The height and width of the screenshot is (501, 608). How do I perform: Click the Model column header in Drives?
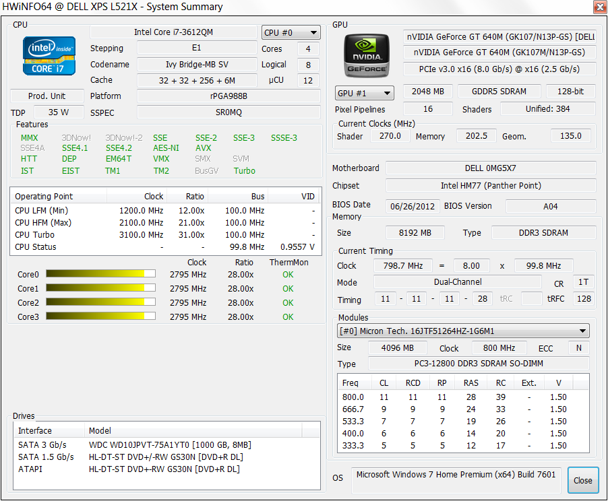tap(193, 430)
